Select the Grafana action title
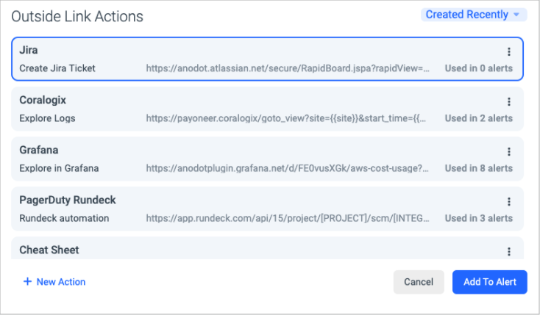 39,150
